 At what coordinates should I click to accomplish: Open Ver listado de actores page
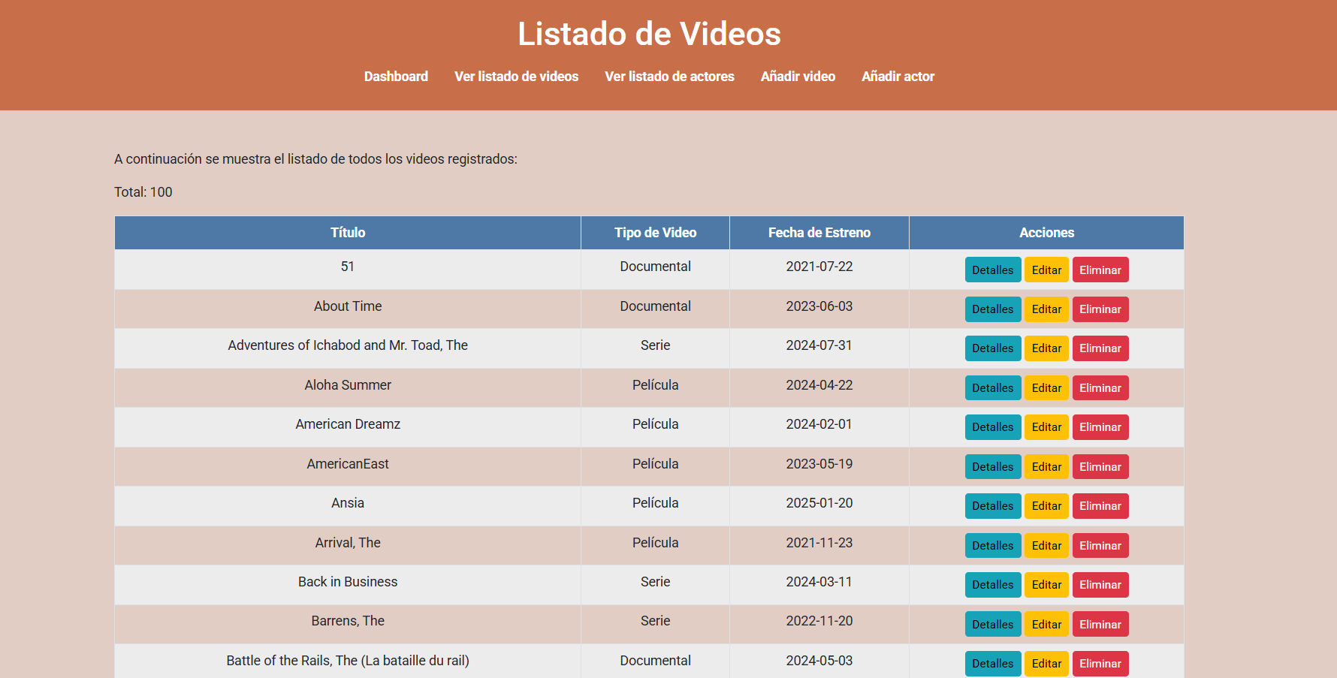point(669,77)
